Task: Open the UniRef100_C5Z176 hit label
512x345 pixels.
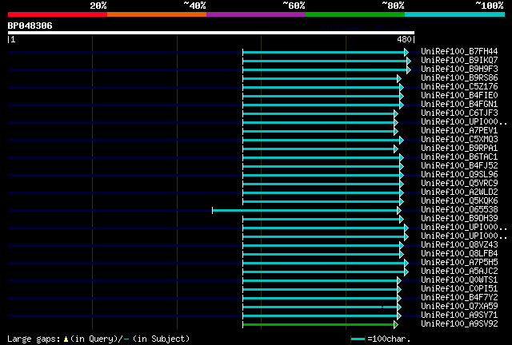Action: [459, 86]
